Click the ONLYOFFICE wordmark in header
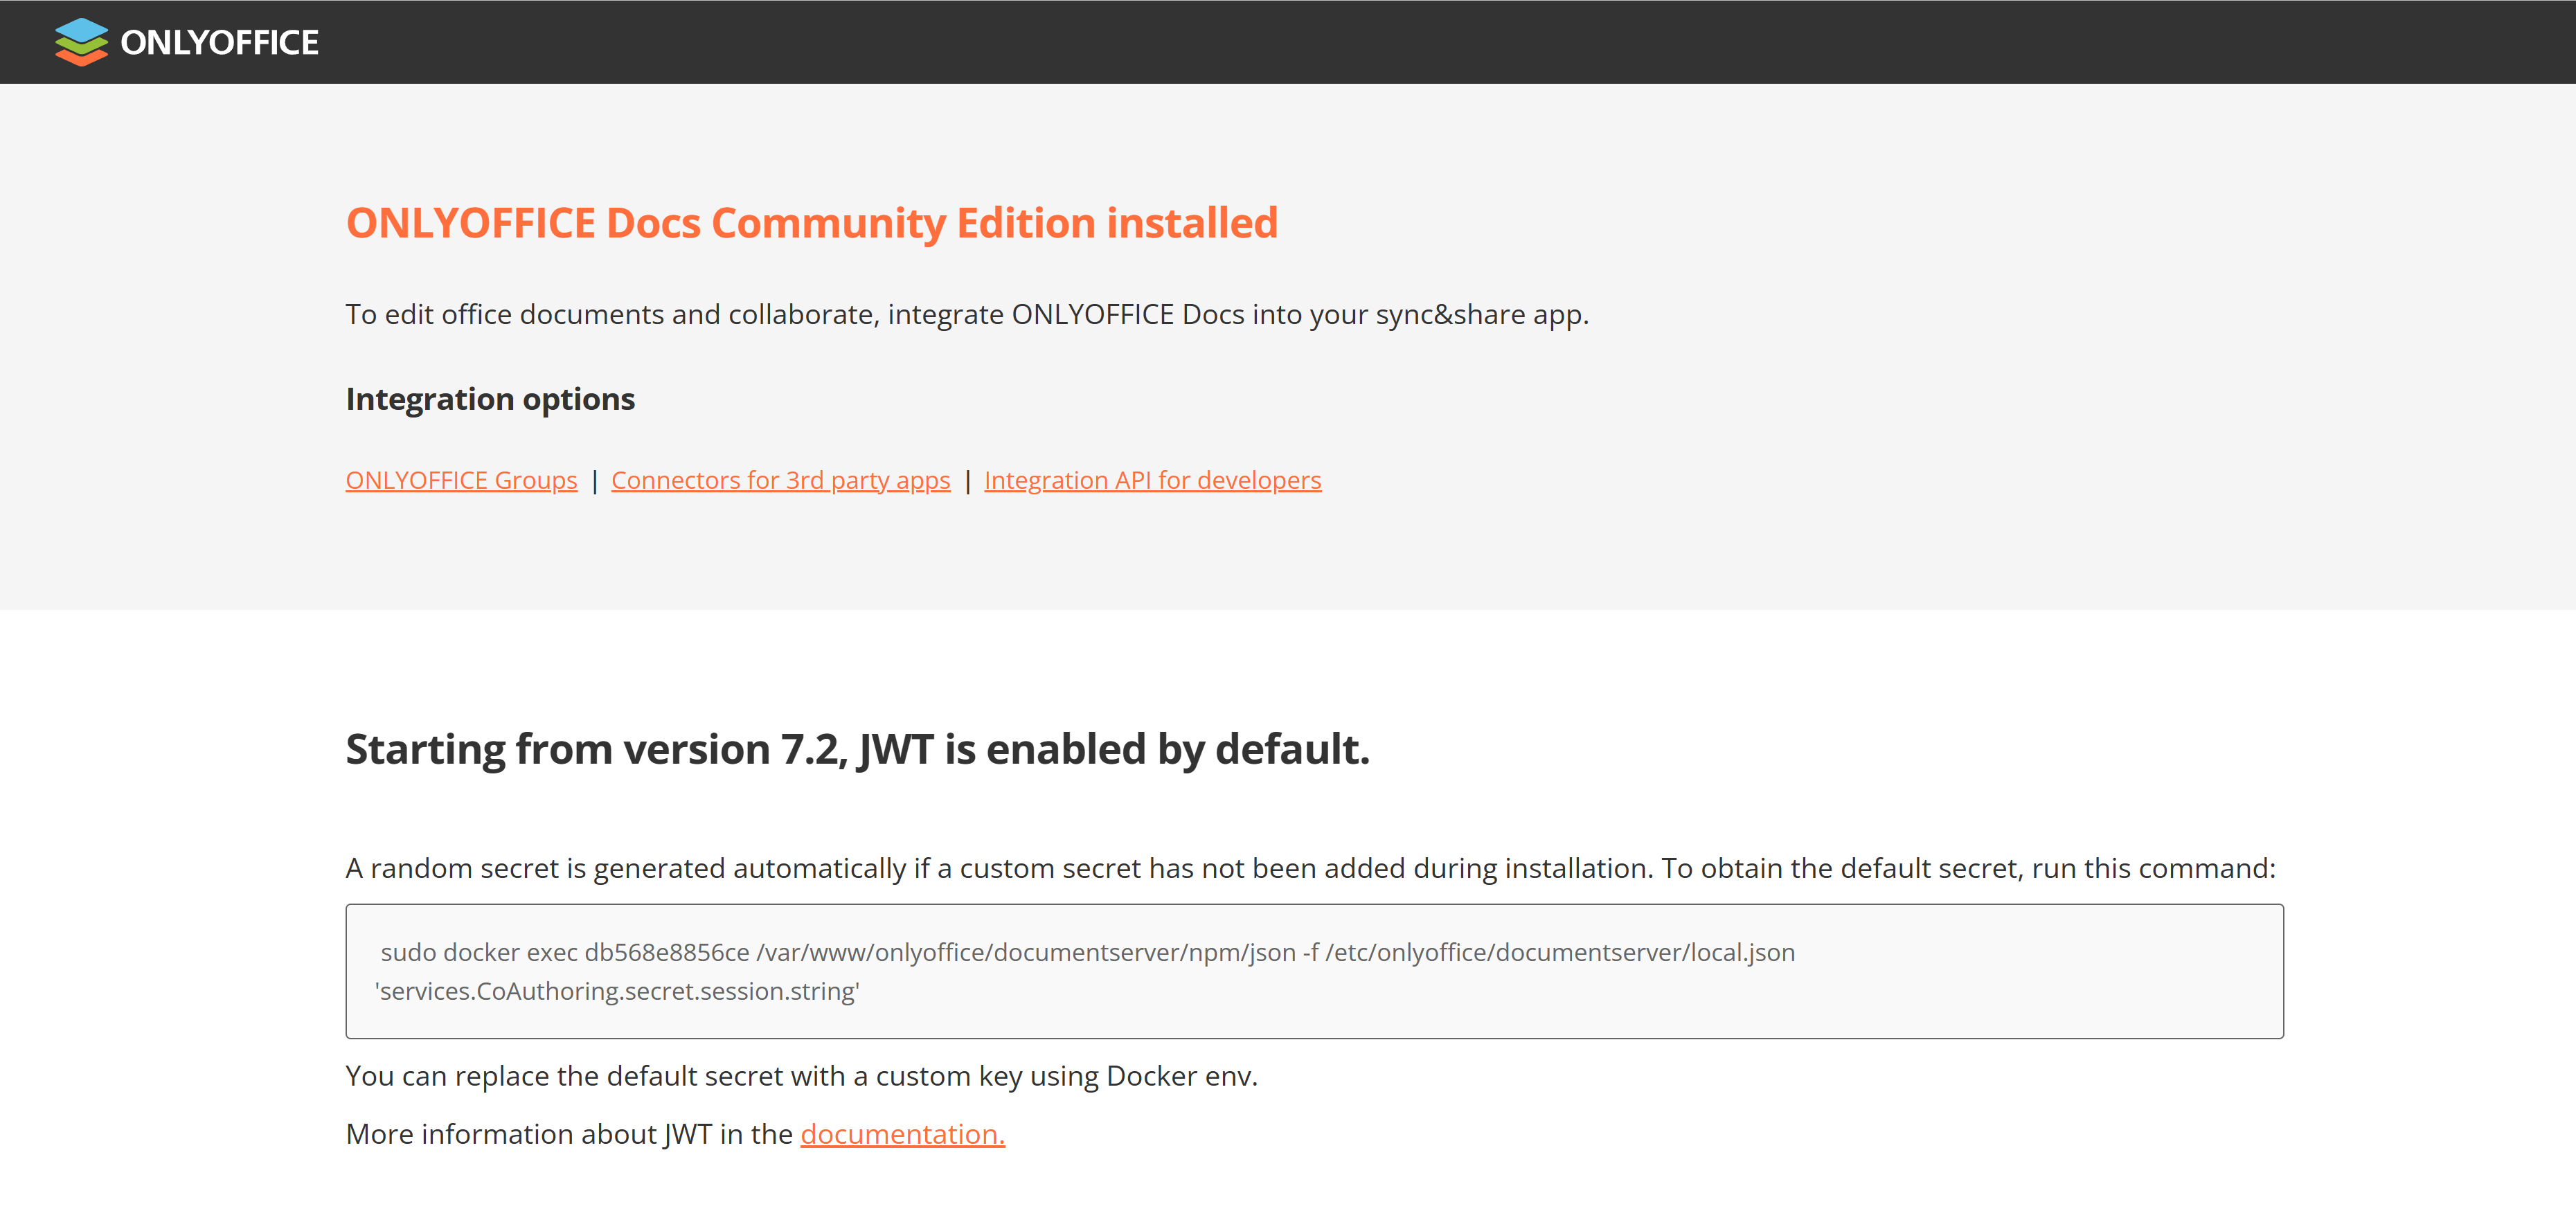Image resolution: width=2576 pixels, height=1220 pixels. point(219,42)
